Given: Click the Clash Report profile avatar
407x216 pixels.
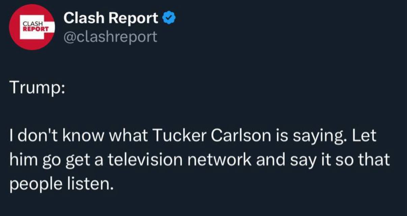Looking at the screenshot, I should point(32,27).
